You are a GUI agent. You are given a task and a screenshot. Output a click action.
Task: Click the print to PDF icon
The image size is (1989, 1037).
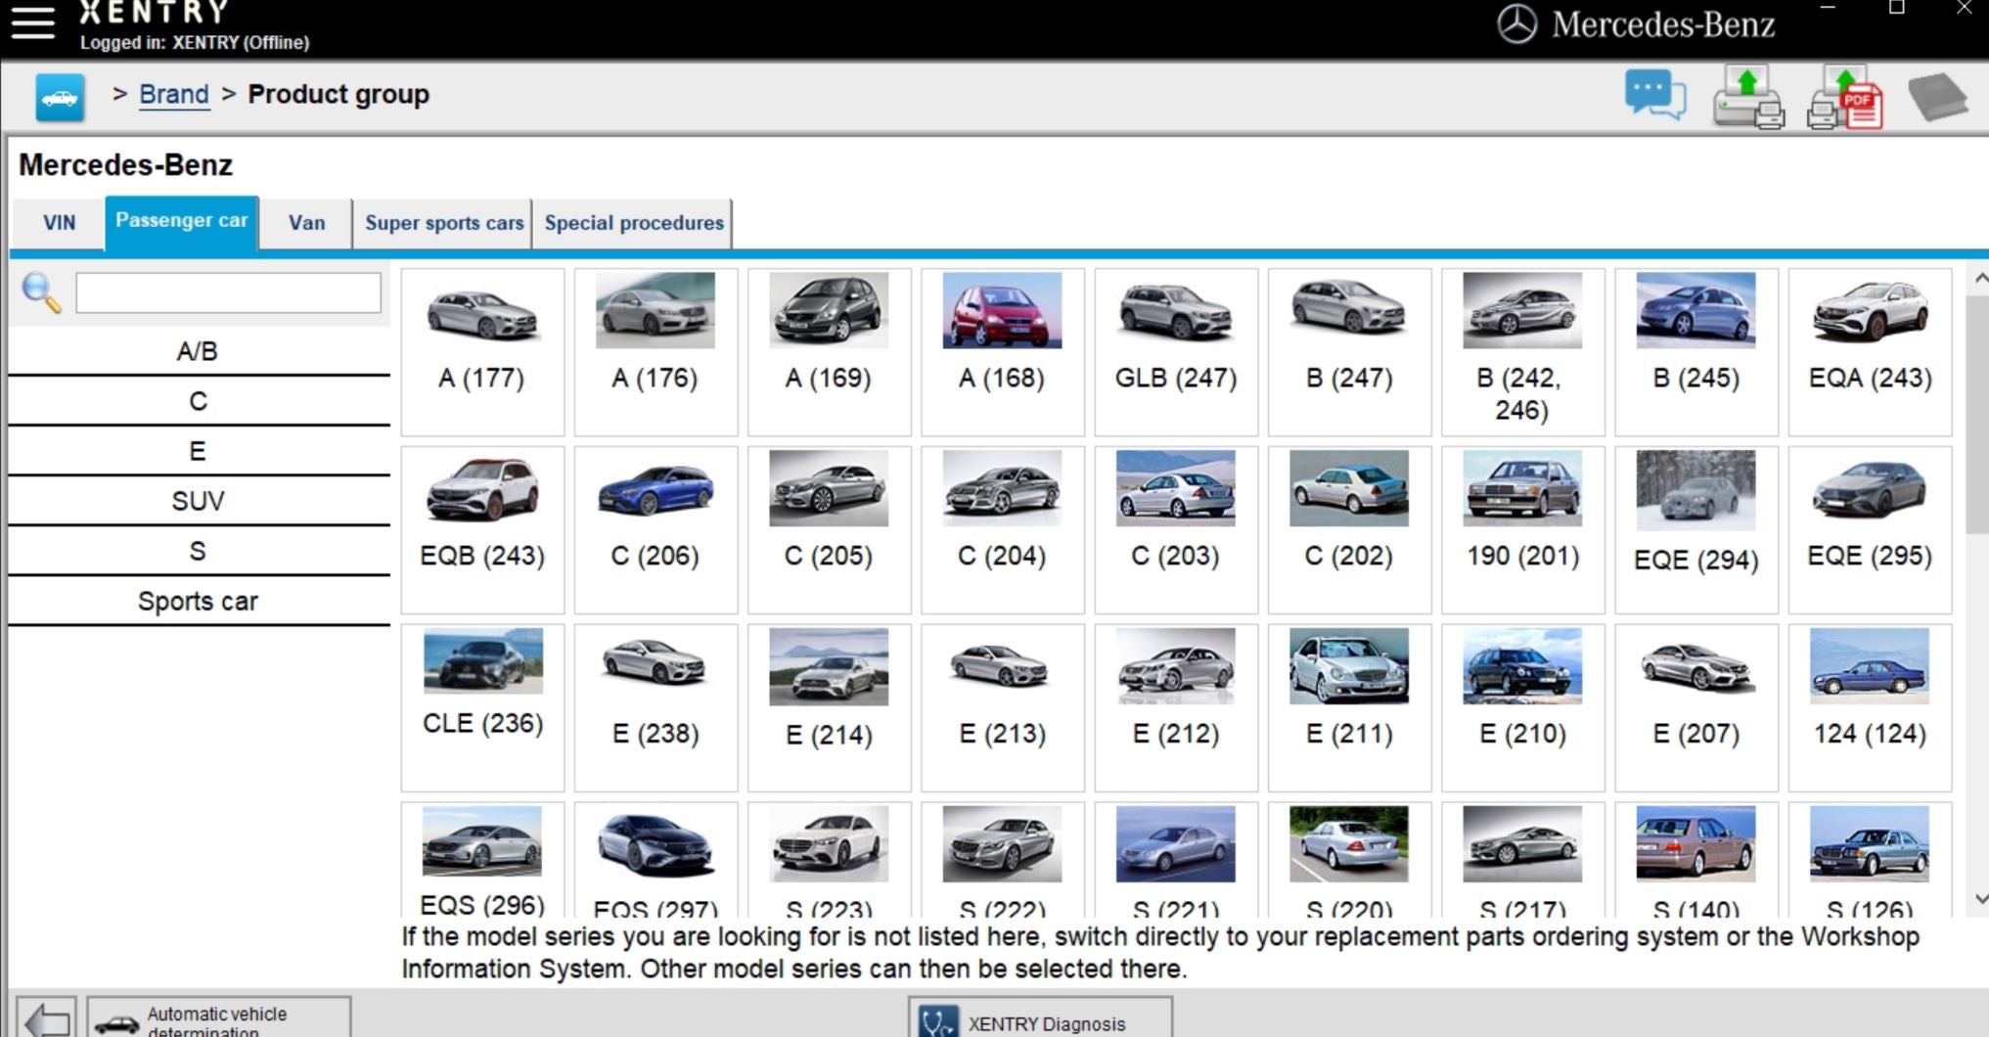coord(1844,98)
